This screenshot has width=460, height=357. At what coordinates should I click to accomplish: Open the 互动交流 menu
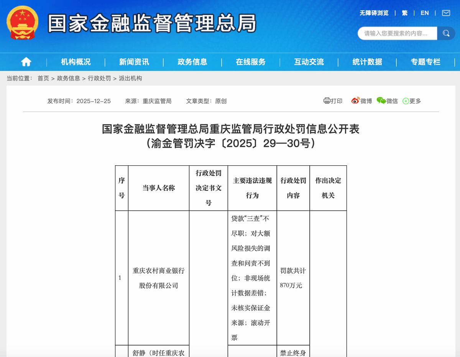click(309, 62)
